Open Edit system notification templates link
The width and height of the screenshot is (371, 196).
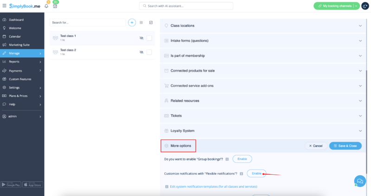213,187
